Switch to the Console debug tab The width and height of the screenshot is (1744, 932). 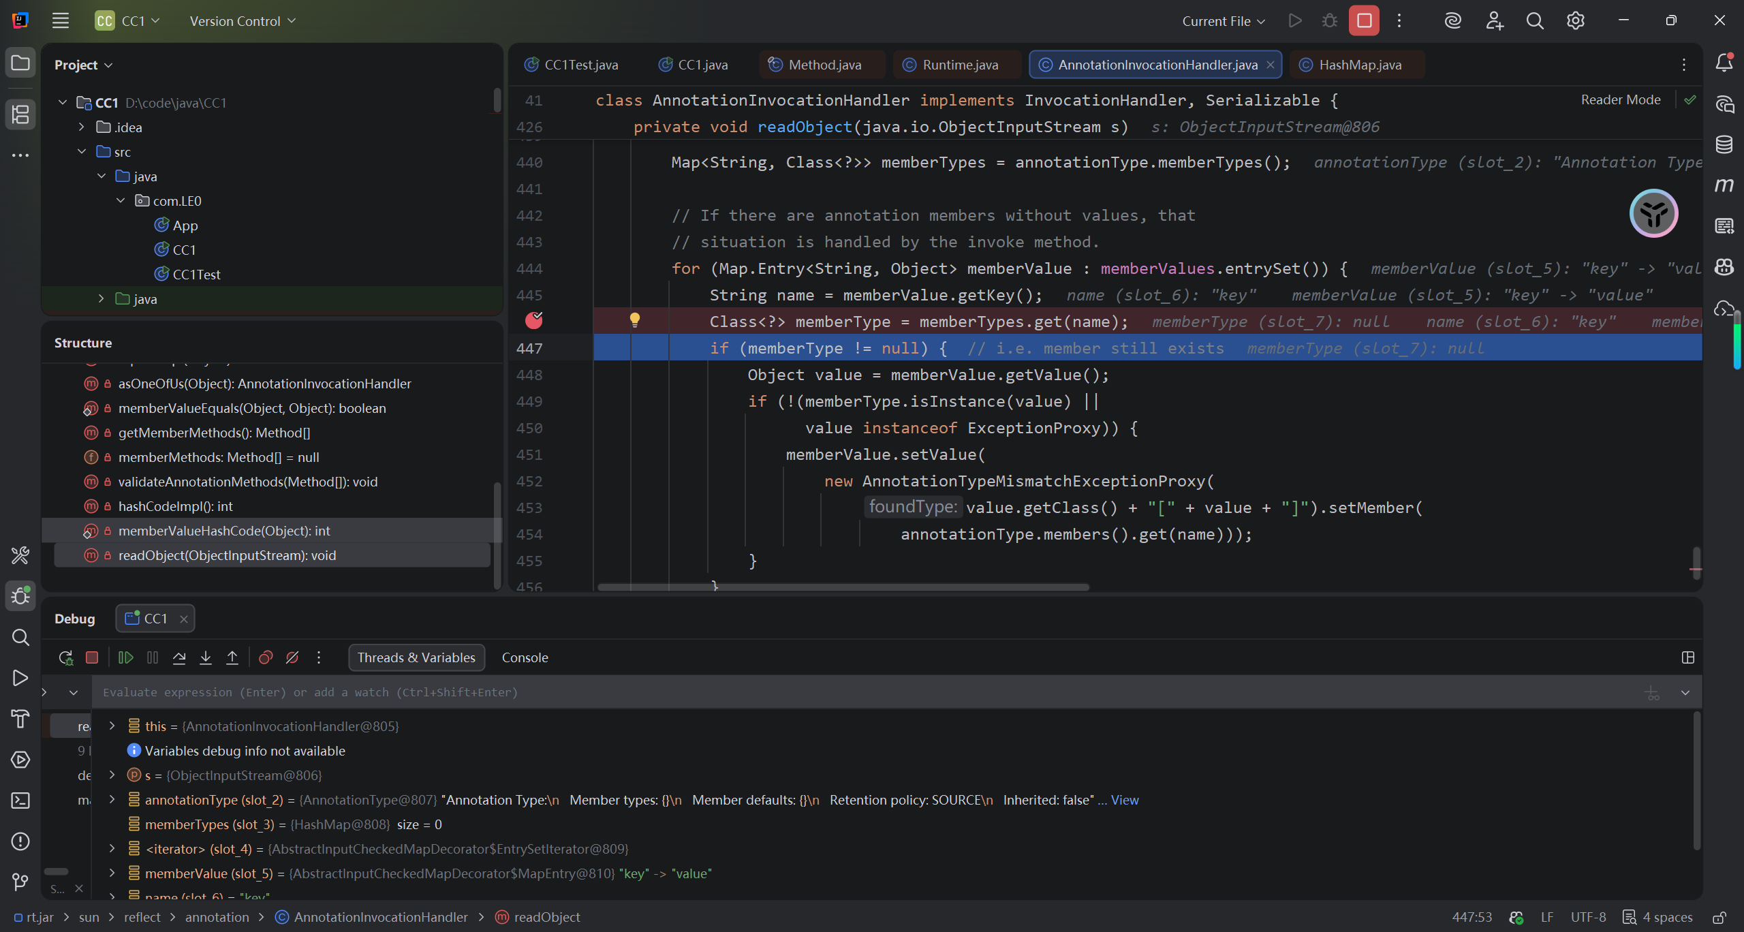pyautogui.click(x=525, y=657)
